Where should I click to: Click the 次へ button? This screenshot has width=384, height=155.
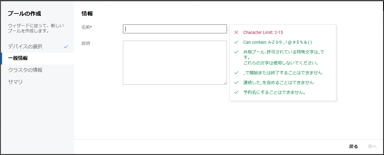pos(372,146)
